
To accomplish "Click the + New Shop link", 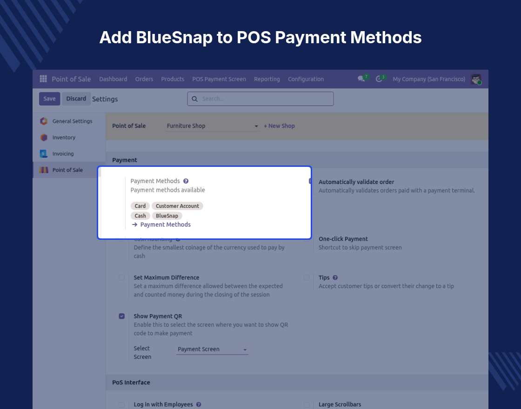I will (x=279, y=126).
